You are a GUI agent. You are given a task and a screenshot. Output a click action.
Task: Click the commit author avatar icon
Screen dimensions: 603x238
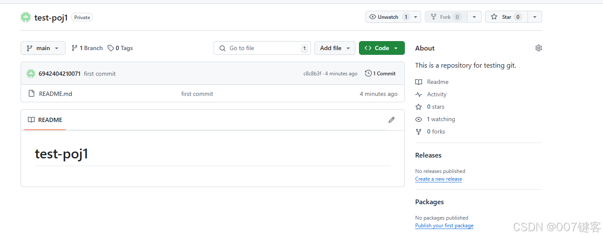31,74
